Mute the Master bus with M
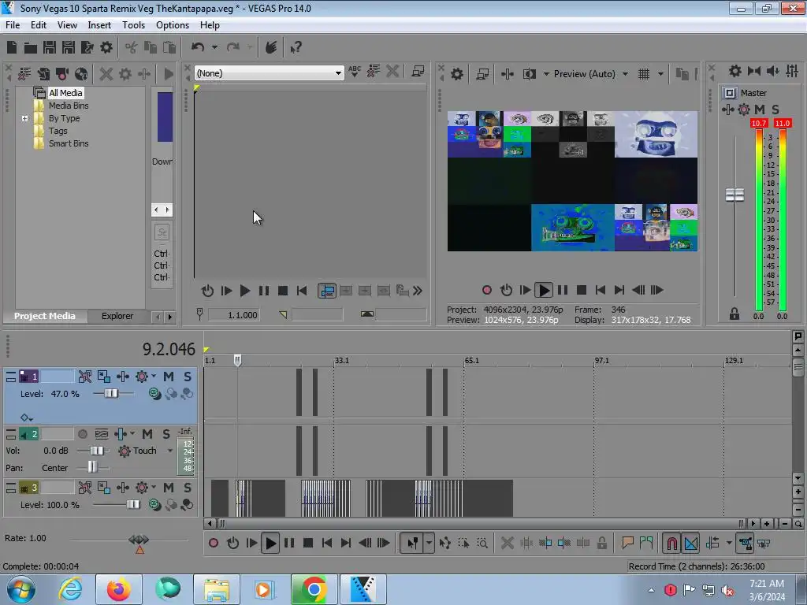This screenshot has width=807, height=605. point(759,109)
